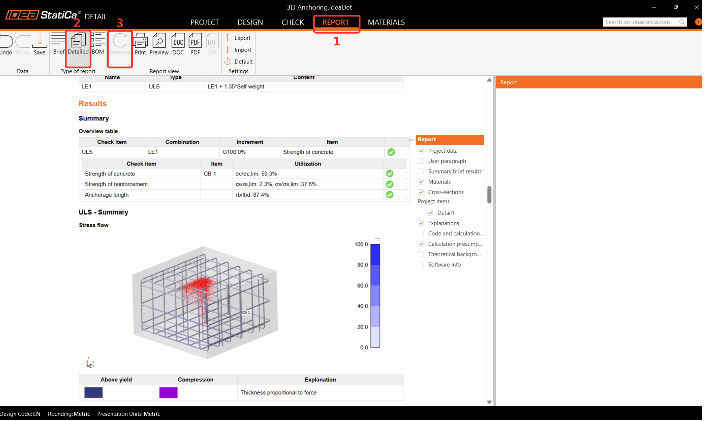Uncheck the Materials checkbox

click(x=421, y=182)
